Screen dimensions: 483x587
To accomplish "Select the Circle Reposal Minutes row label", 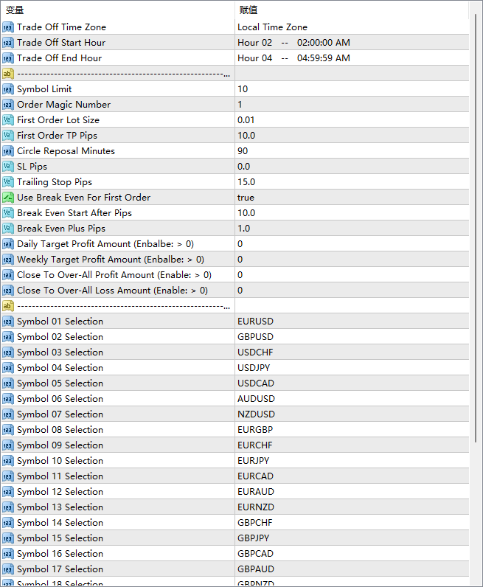I will click(66, 151).
